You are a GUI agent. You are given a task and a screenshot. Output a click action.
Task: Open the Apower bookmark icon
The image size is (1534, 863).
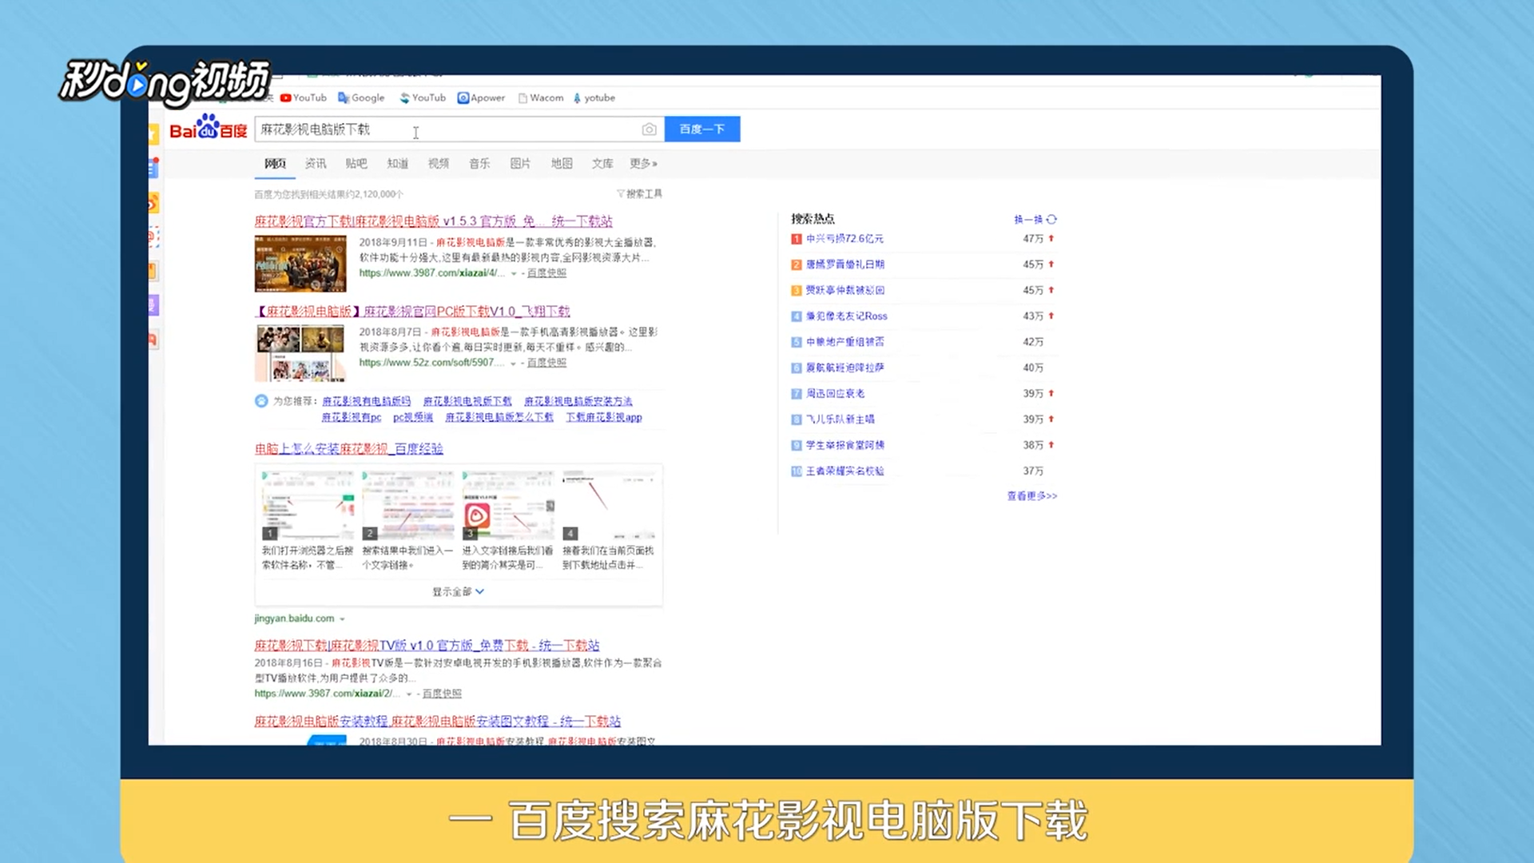(463, 97)
